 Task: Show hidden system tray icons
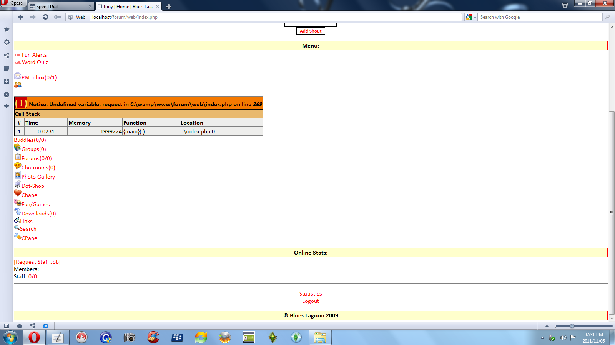[542, 338]
